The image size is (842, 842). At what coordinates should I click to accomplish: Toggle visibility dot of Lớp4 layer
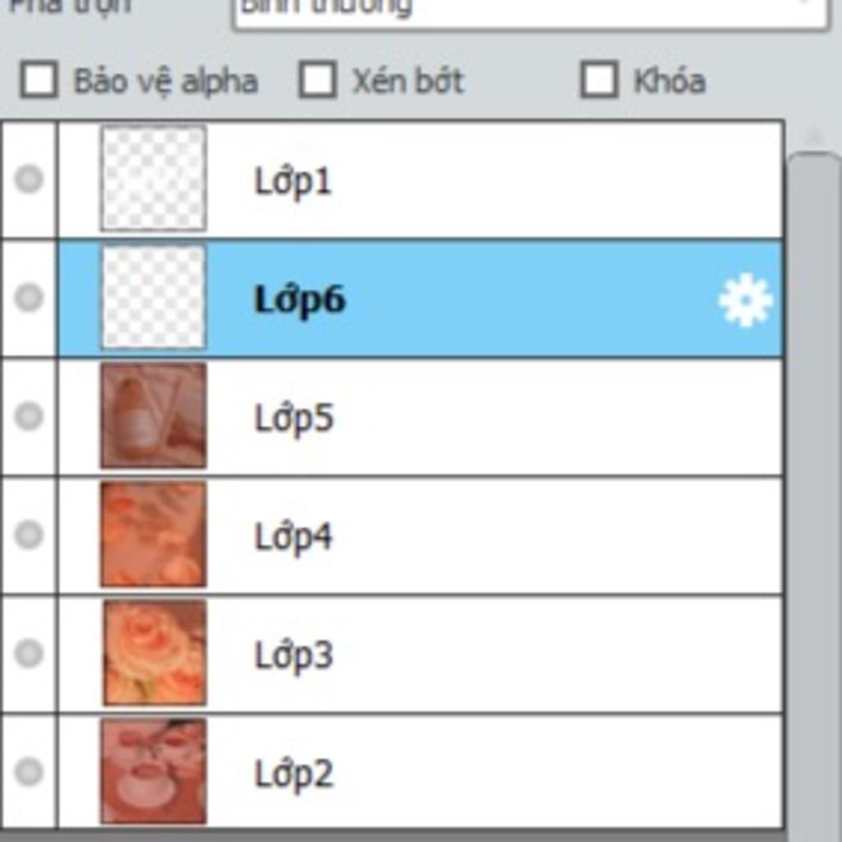(x=29, y=534)
